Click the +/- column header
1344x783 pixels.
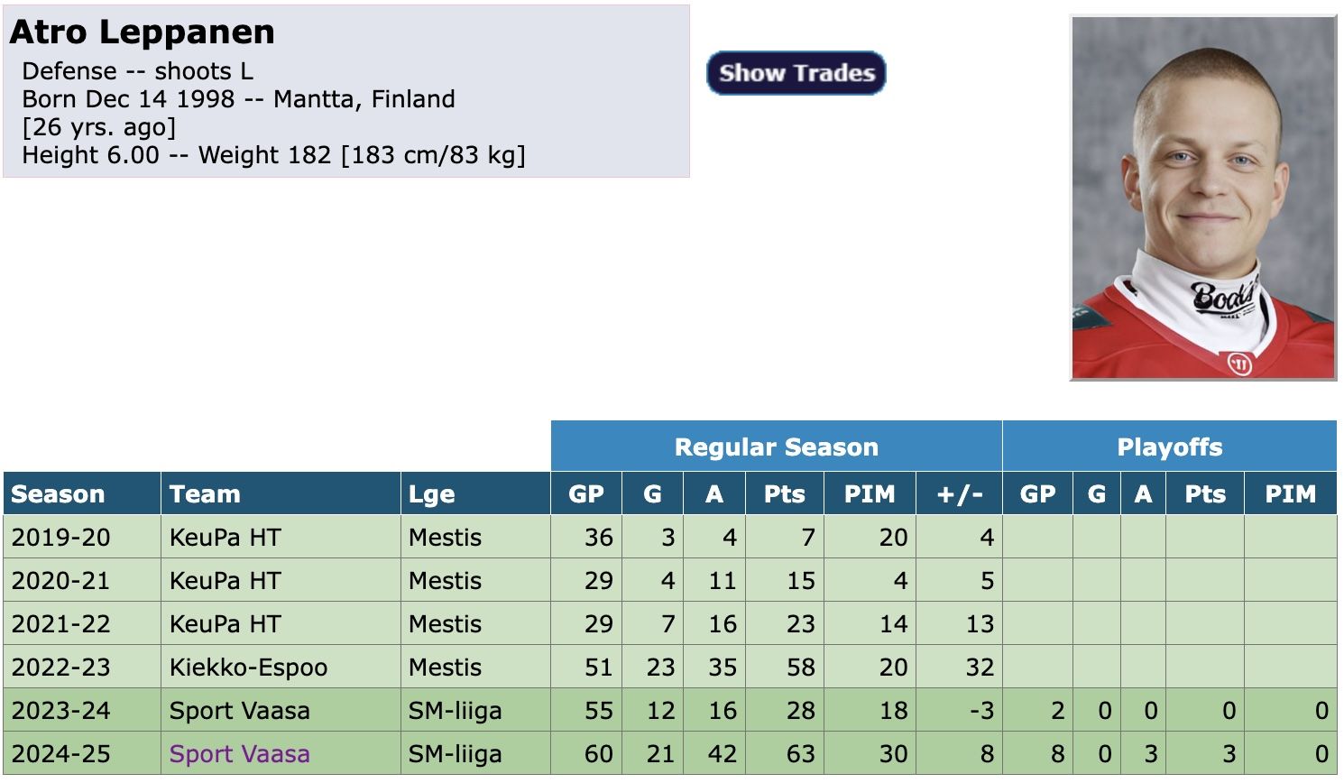click(x=959, y=494)
